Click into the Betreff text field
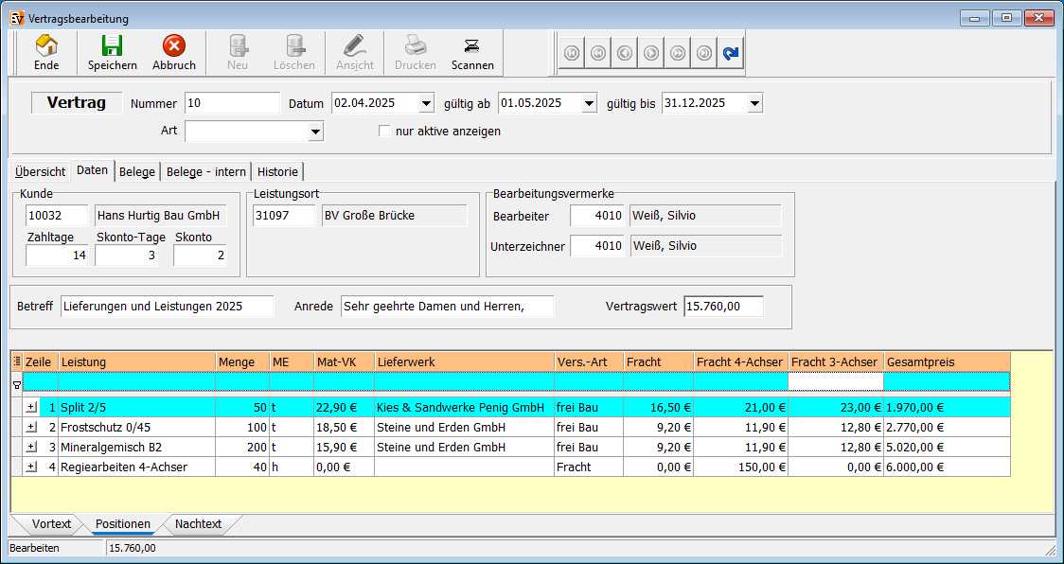Image resolution: width=1064 pixels, height=564 pixels. click(x=167, y=307)
